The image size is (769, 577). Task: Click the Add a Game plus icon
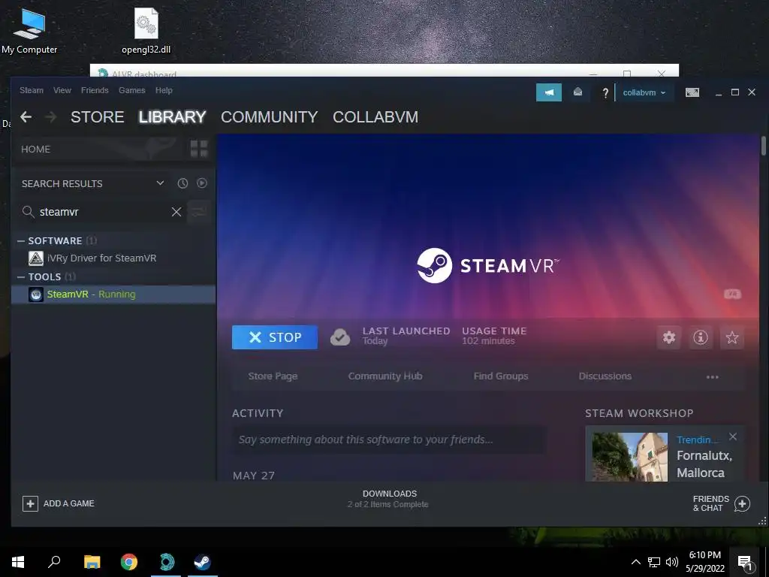[x=30, y=503]
